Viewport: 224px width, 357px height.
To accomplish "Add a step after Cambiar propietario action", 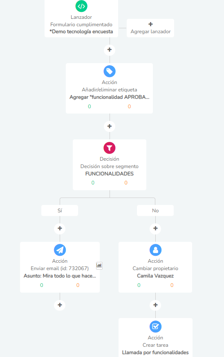I will pos(155,305).
